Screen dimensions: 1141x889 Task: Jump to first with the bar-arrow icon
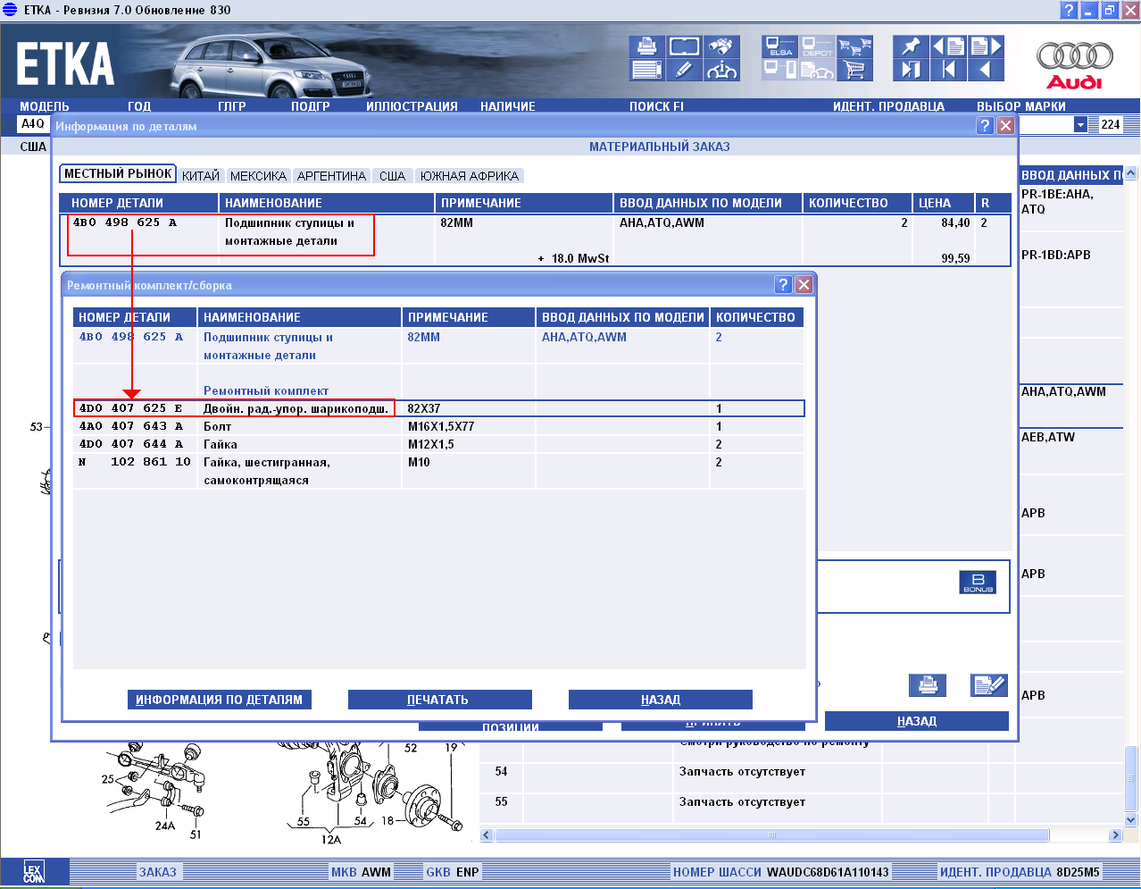tap(949, 70)
